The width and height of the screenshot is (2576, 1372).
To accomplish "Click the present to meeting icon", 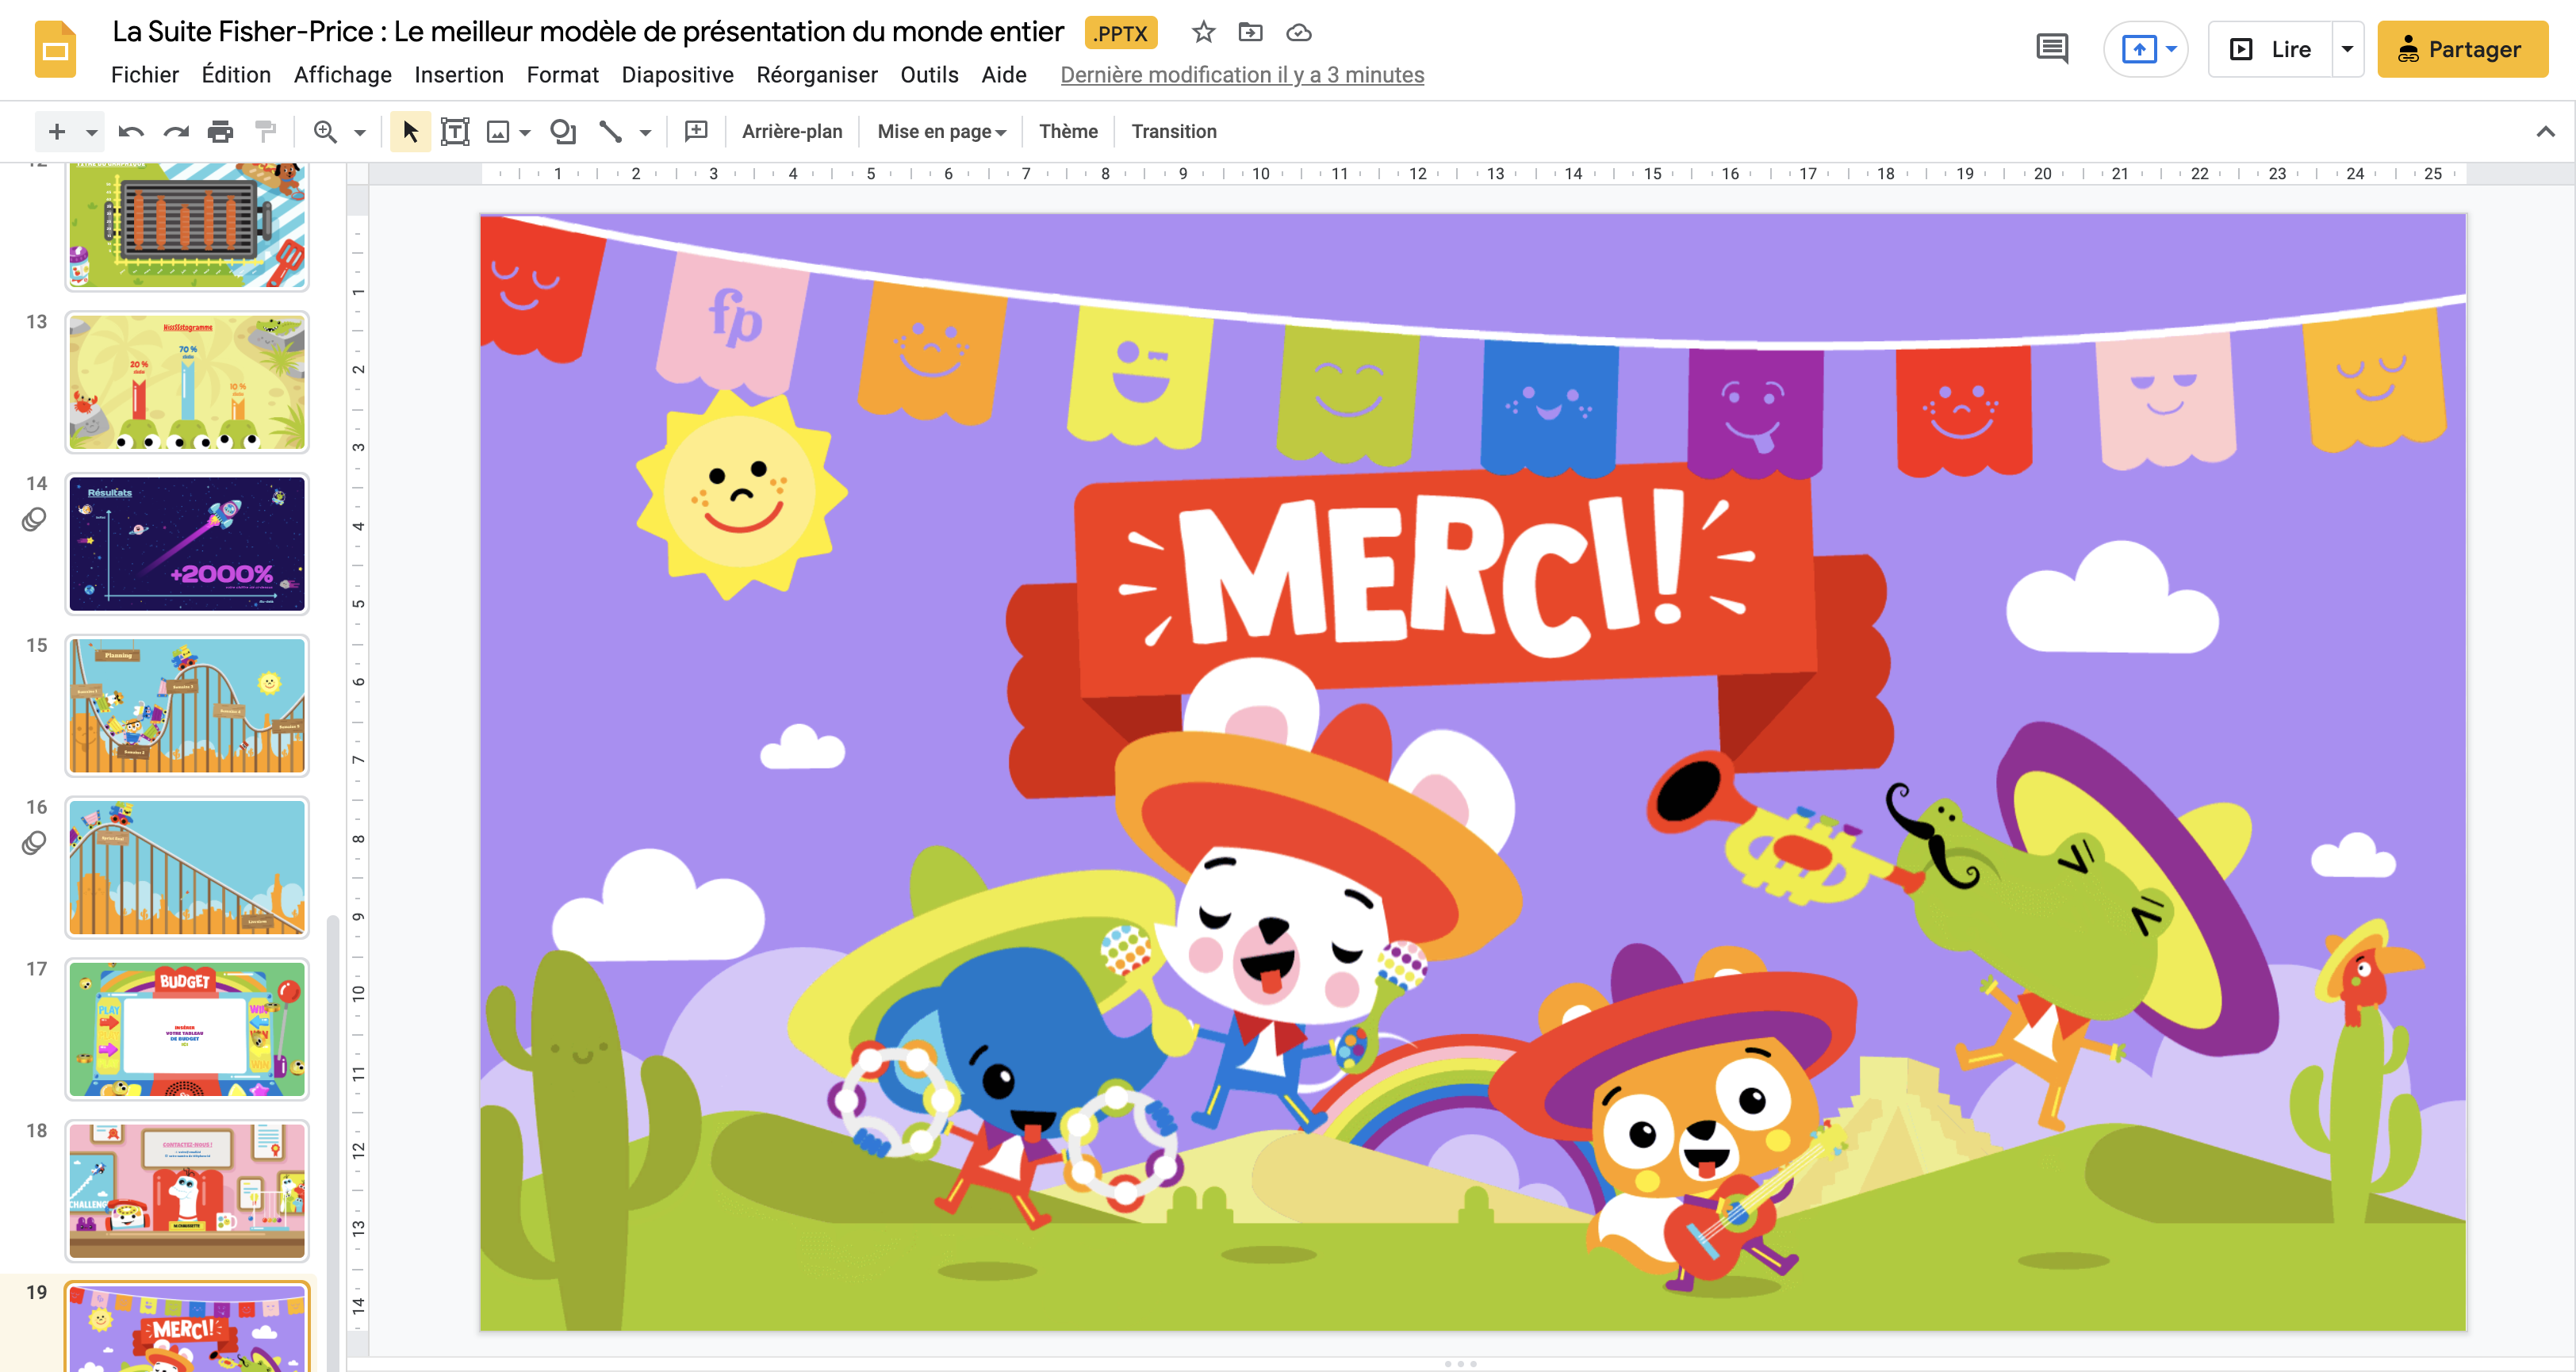I will [2138, 48].
